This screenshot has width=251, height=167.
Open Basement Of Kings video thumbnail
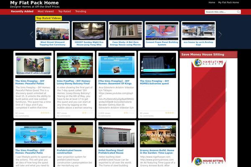click(x=116, y=66)
